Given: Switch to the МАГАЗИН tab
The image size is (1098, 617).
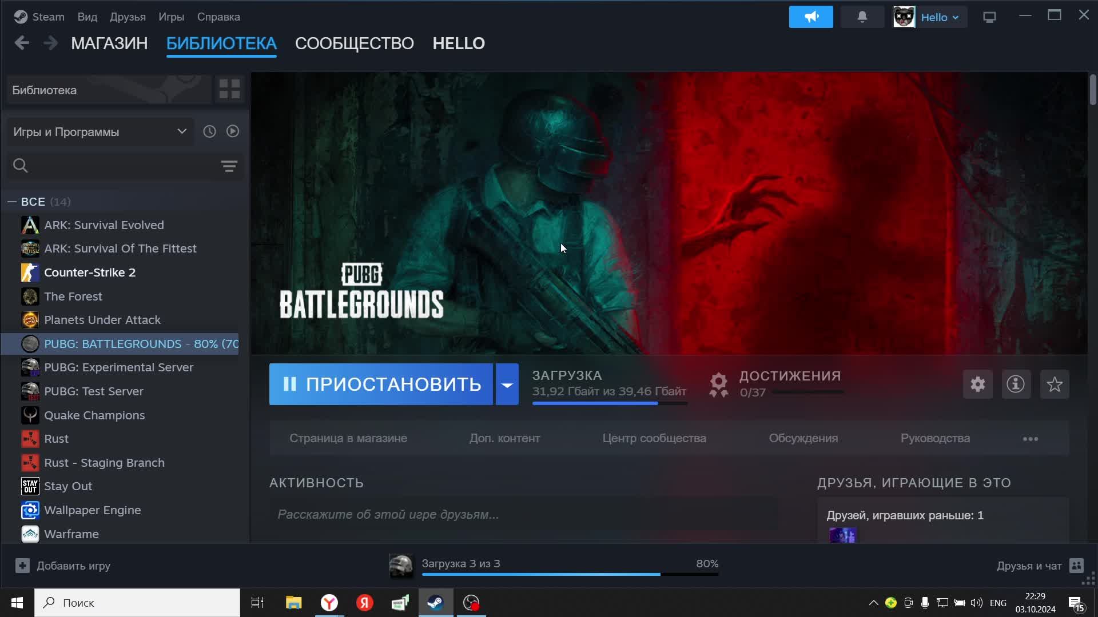Looking at the screenshot, I should point(109,43).
